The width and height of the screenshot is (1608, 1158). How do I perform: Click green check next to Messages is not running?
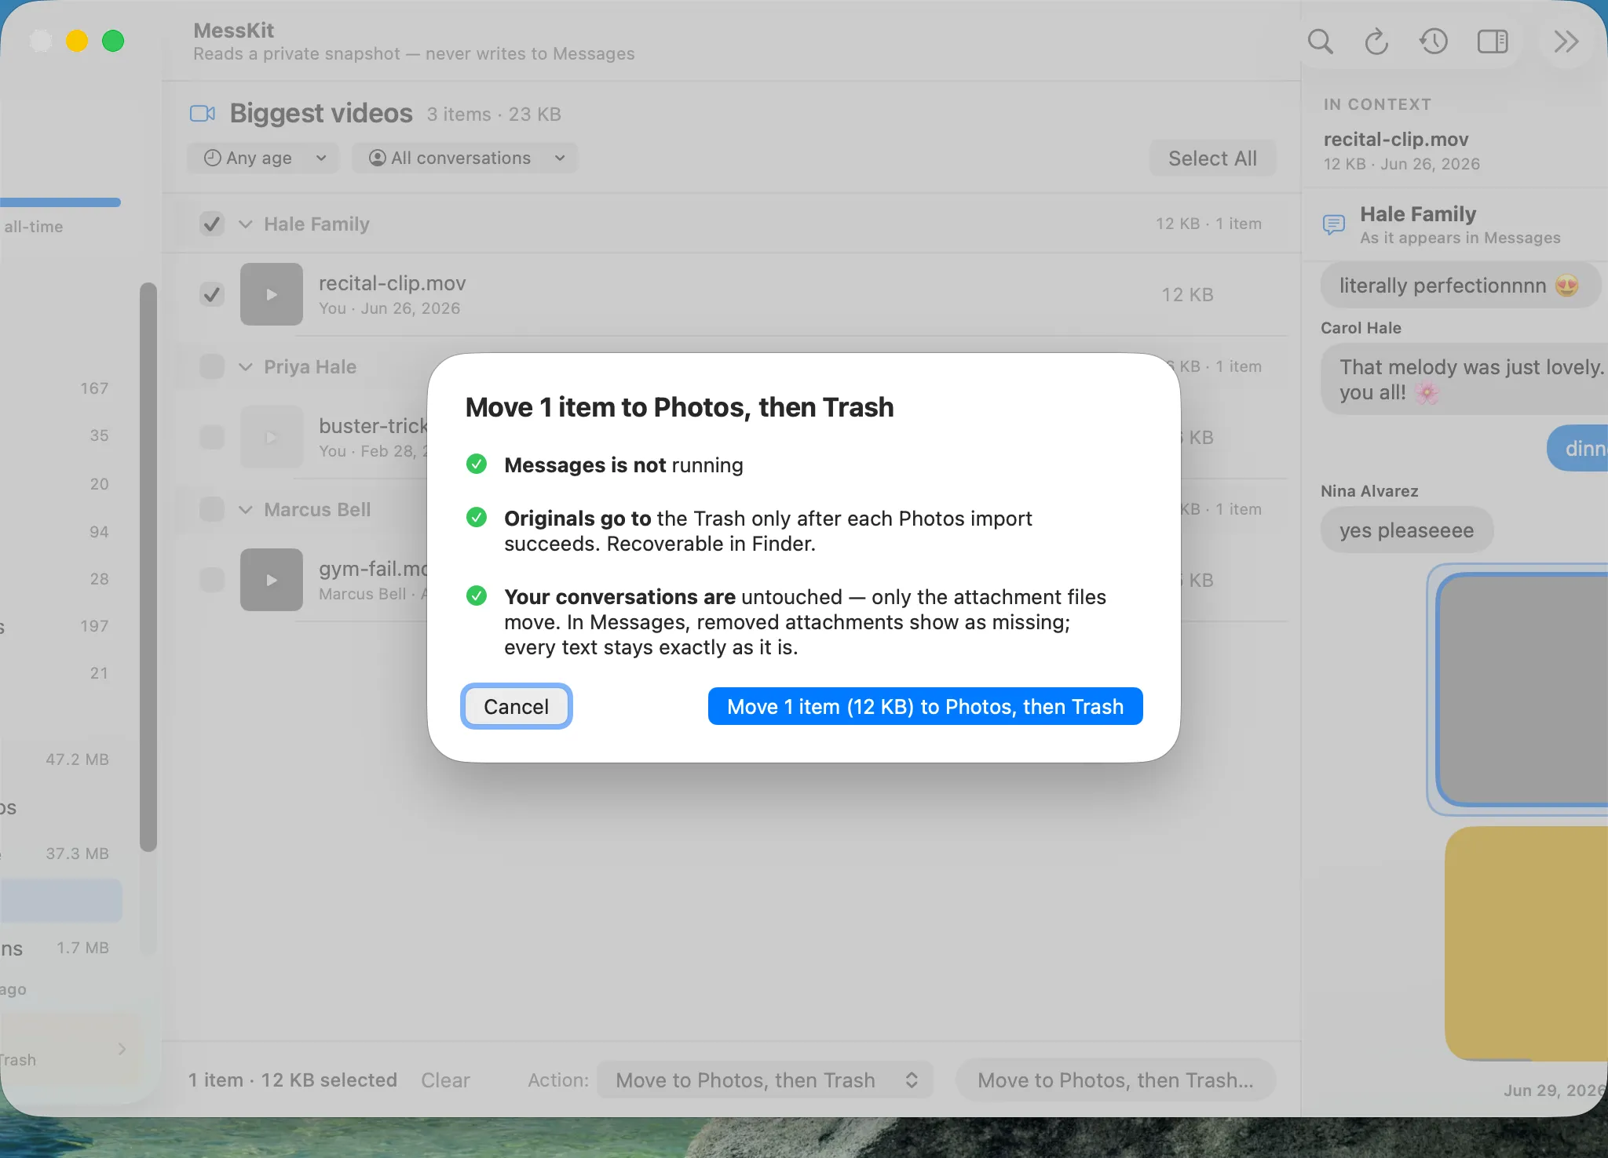coord(477,464)
